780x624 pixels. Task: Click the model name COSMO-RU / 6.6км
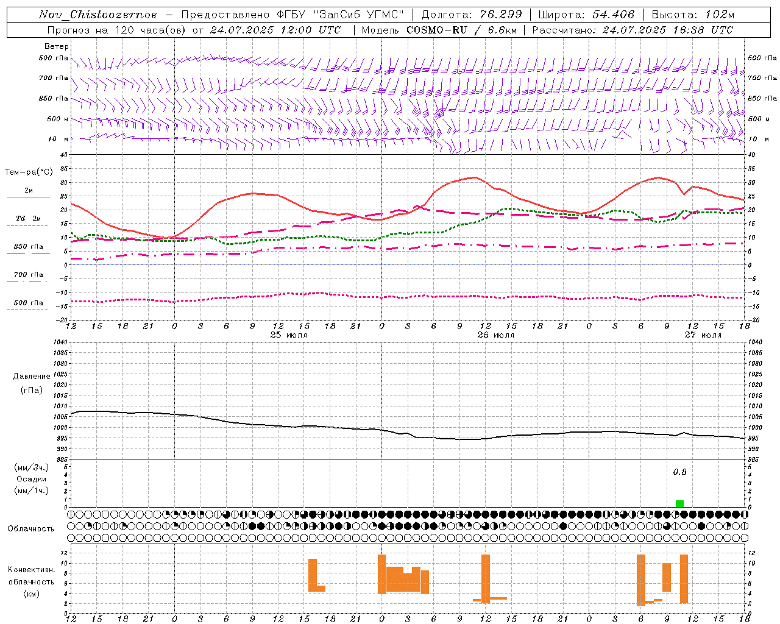pos(463,30)
